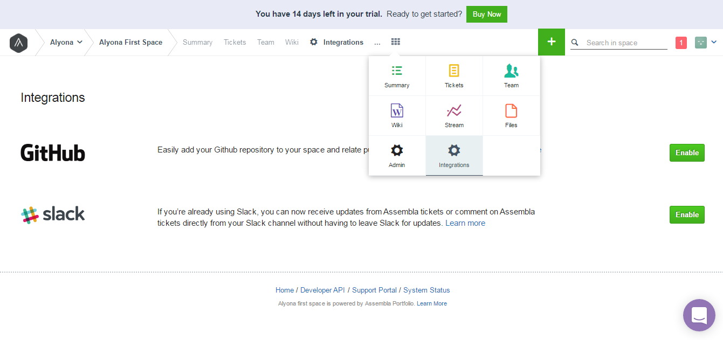Enable the Slack integration
Screen dimensions: 723x340
pos(687,214)
